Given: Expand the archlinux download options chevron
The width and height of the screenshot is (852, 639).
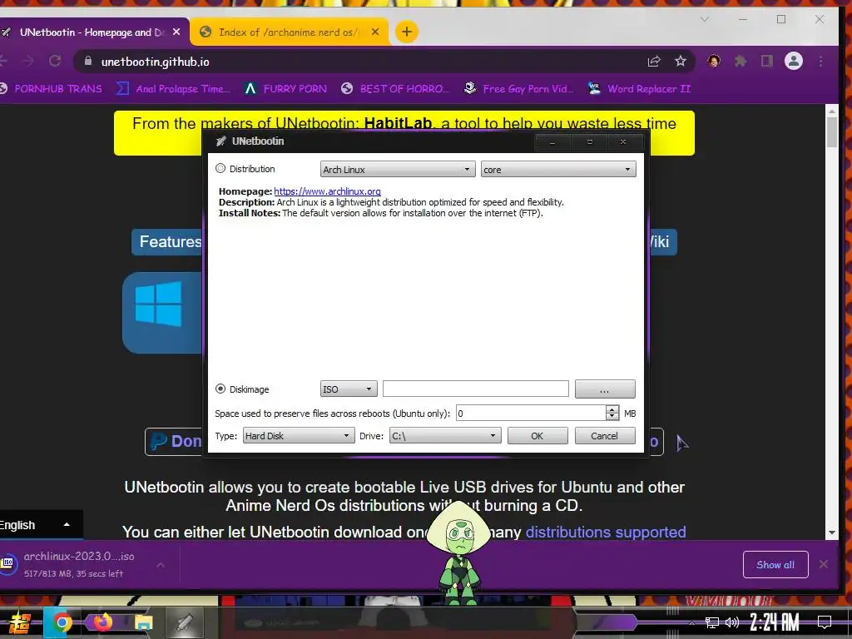Looking at the screenshot, I should pyautogui.click(x=161, y=565).
